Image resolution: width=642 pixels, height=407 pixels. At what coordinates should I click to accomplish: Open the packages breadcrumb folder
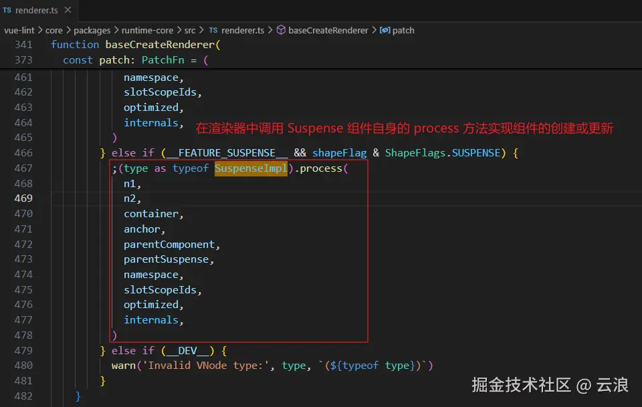(92, 30)
